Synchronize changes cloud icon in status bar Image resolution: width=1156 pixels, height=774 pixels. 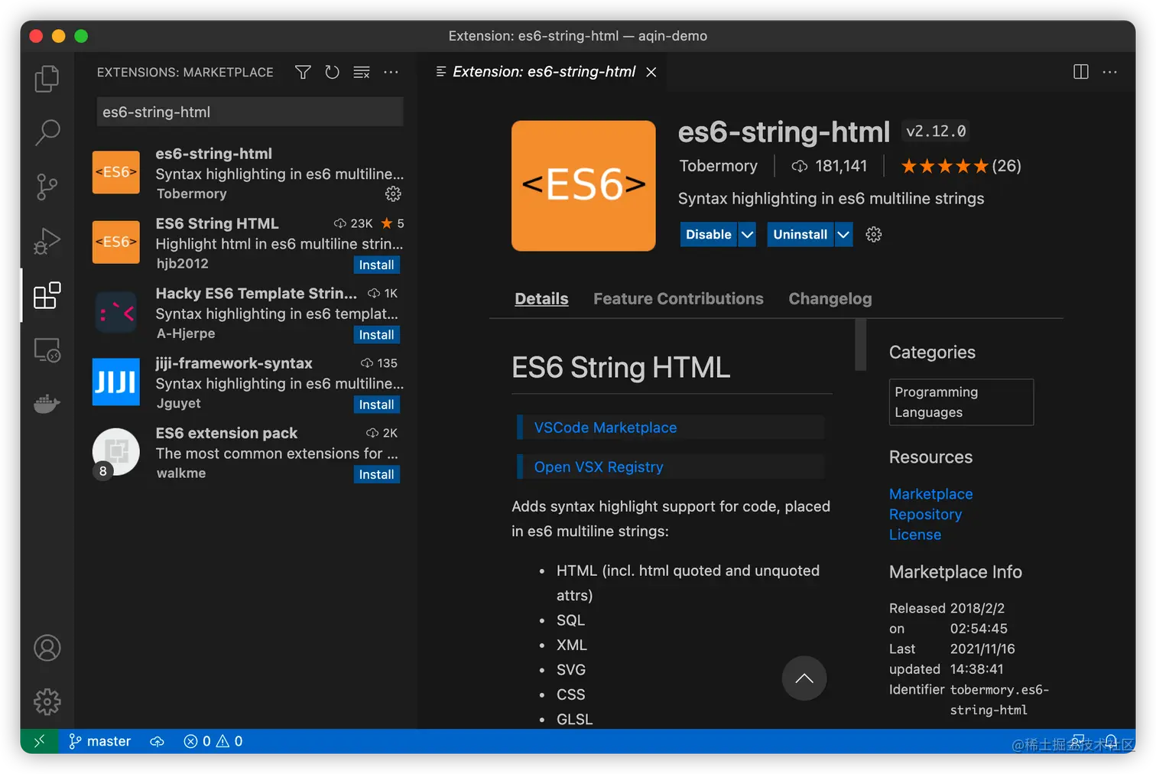coord(157,741)
